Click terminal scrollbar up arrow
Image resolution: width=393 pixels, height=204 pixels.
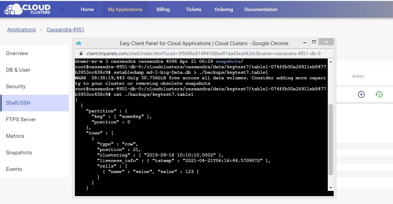coord(331,62)
